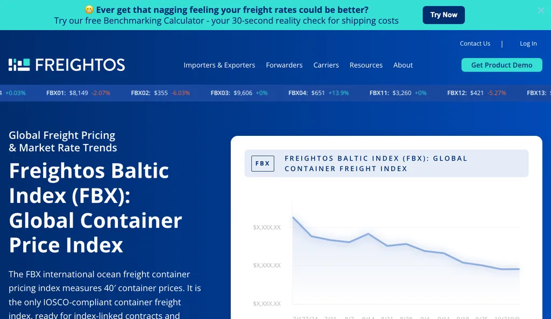
Task: Click the 'Freightos Baltic Index (FBX): Global Container Price Index' heading
Action: click(x=95, y=207)
